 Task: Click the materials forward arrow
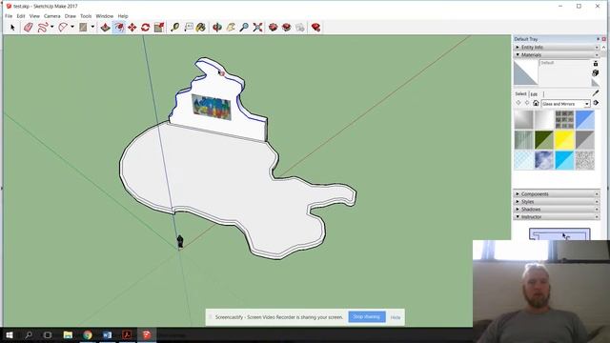click(x=527, y=104)
